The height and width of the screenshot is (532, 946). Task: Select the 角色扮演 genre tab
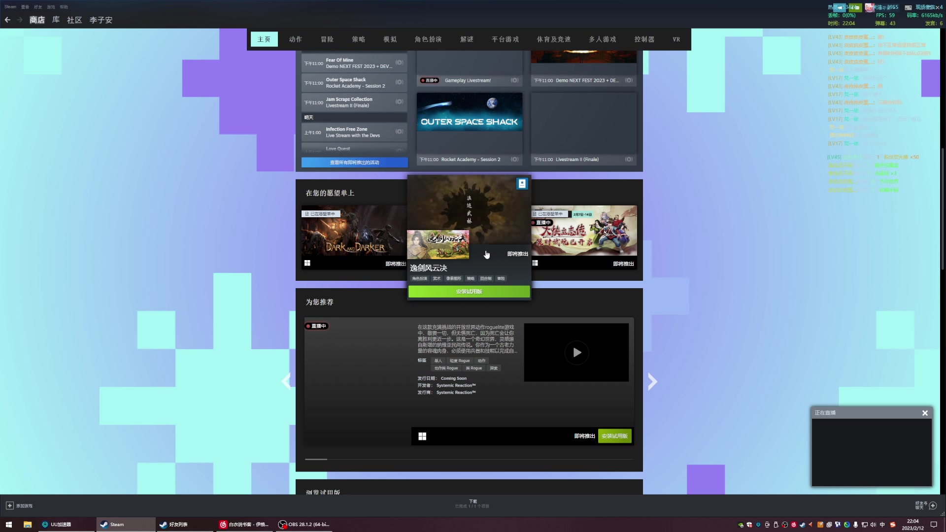coord(428,39)
